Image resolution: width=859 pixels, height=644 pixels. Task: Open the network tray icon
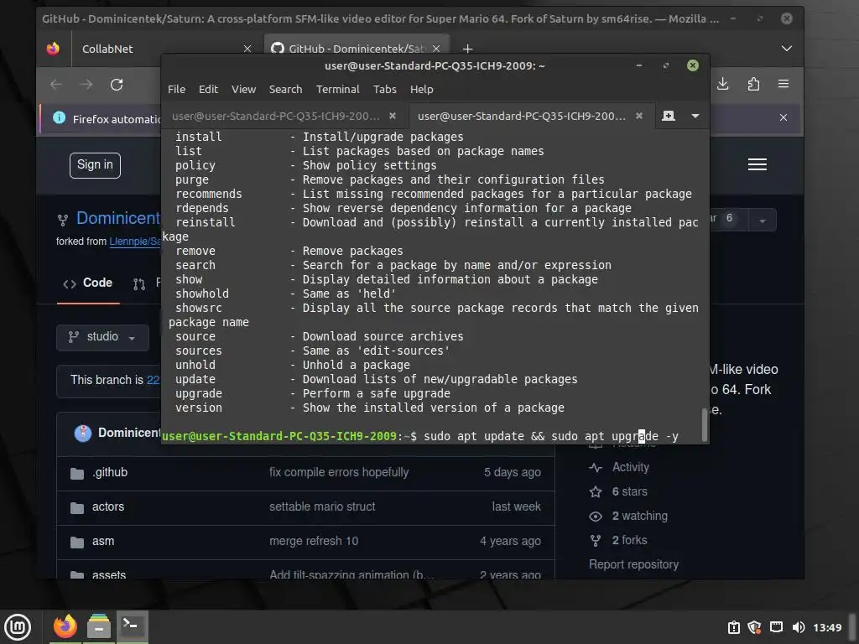tap(776, 627)
